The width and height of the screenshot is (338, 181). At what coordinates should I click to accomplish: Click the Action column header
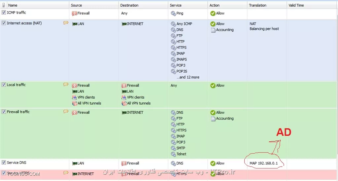[227, 5]
